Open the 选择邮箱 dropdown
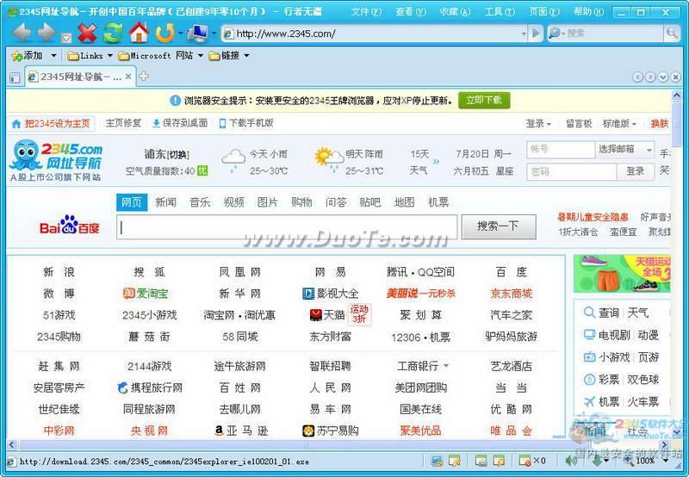This screenshot has width=689, height=477. point(624,149)
